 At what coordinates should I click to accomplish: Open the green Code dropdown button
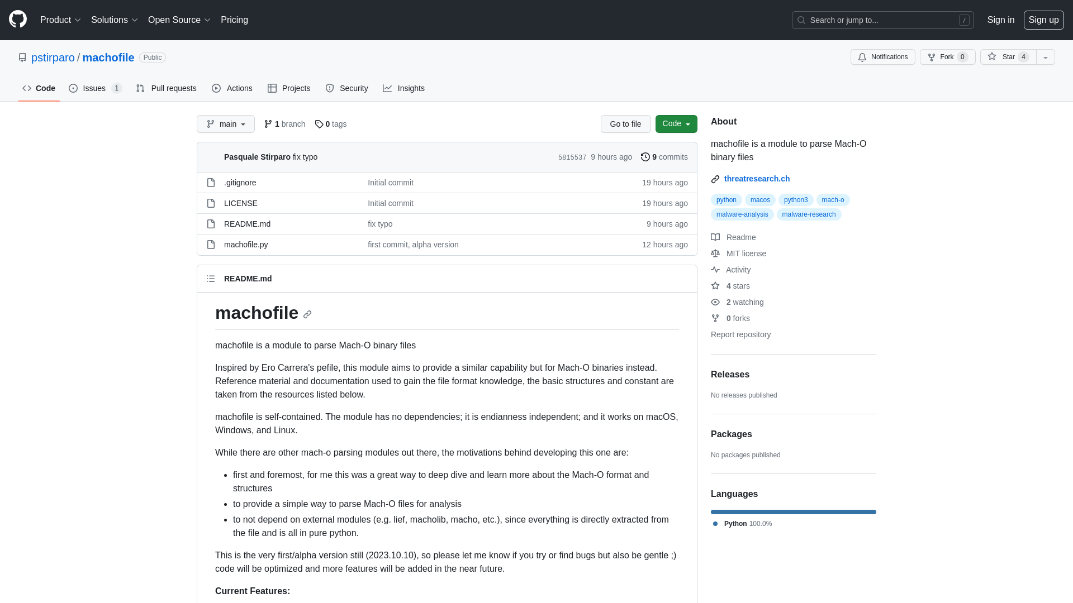(676, 124)
